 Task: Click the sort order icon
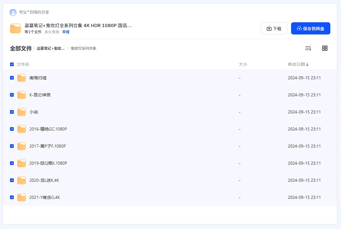tap(308, 48)
